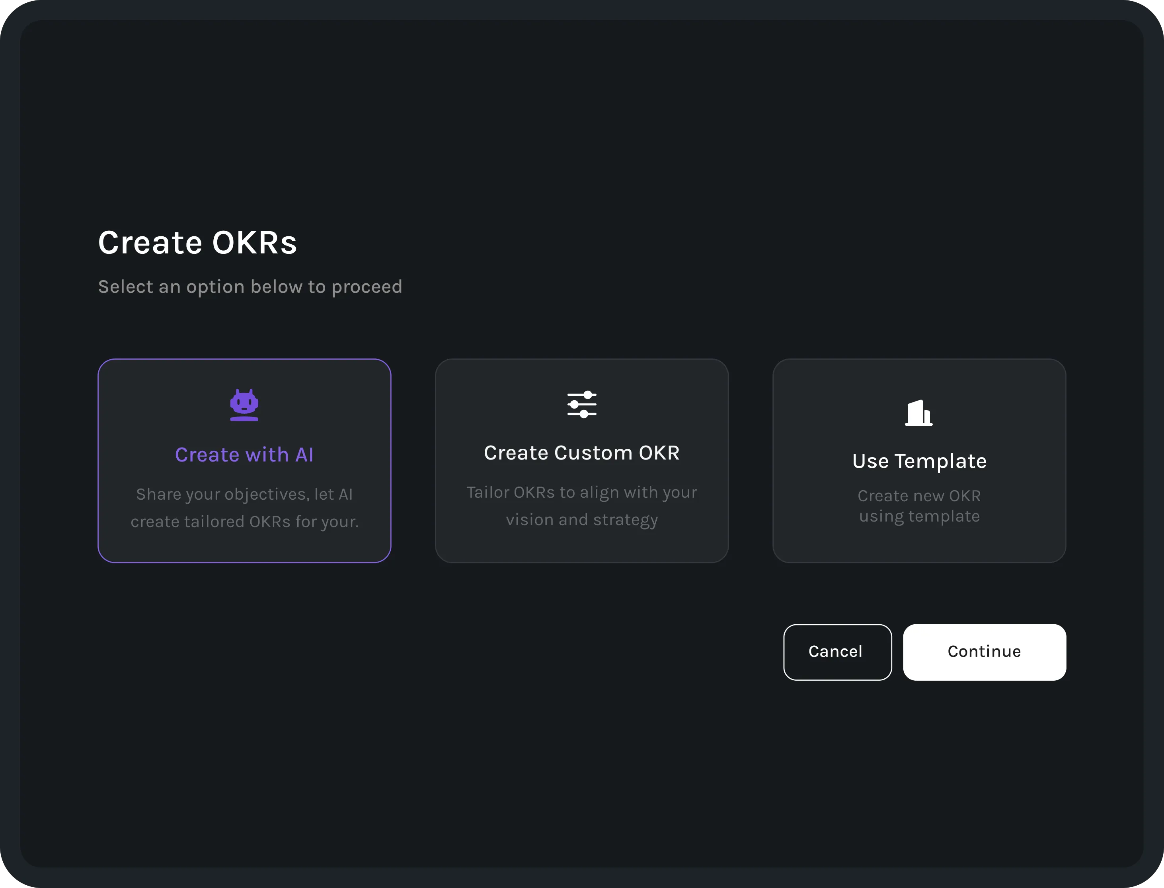
Task: Click the Create OKRs dialog title
Action: (197, 243)
